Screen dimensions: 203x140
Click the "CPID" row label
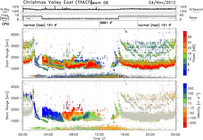[x=6, y=24]
